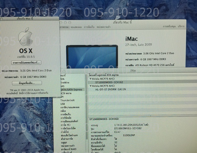The height and width of the screenshot is (153, 197).
Task: Select the HL-DT-ST DVDRW GA11N row
Action: 142,89
